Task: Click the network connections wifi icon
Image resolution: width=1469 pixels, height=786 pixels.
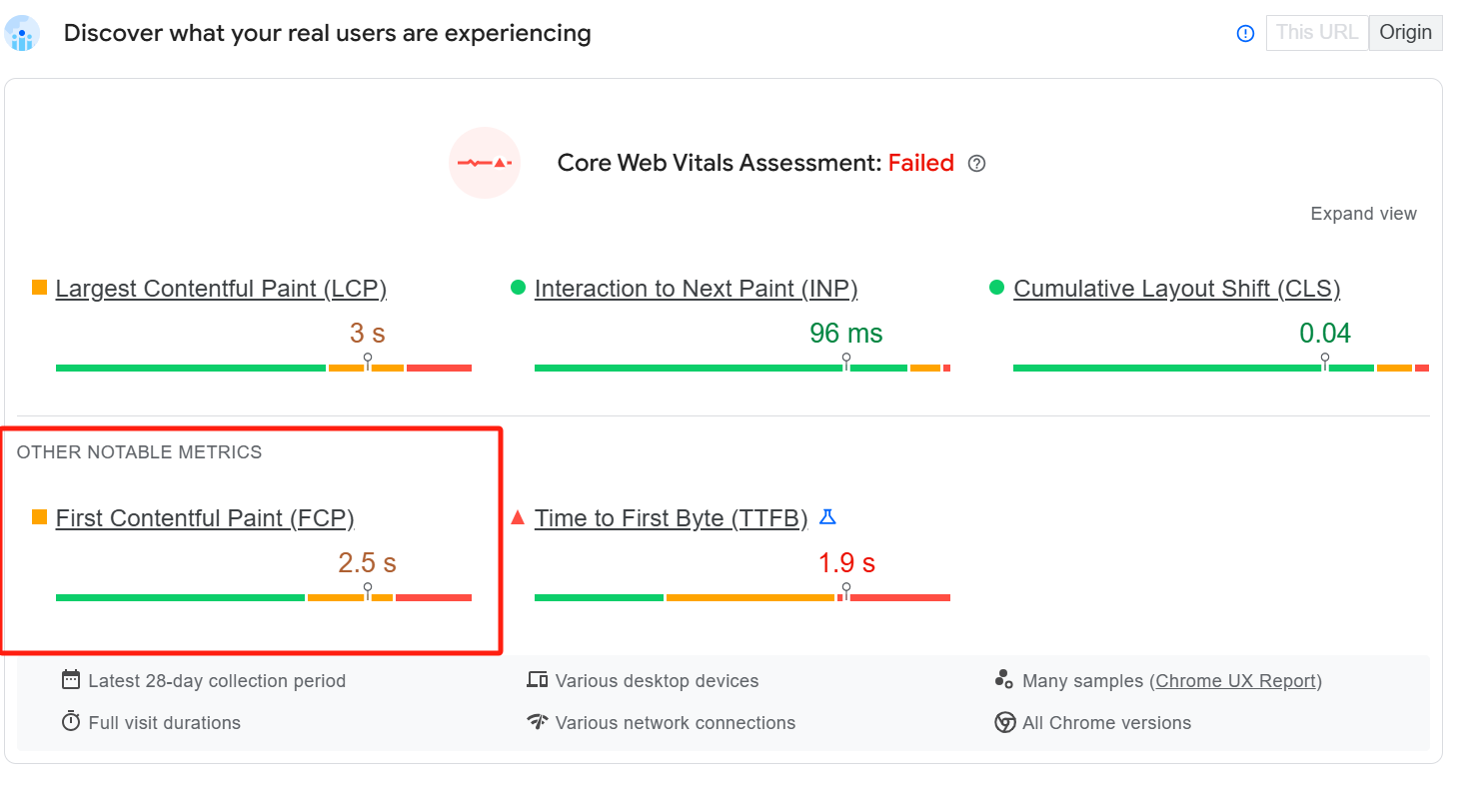Action: click(538, 722)
